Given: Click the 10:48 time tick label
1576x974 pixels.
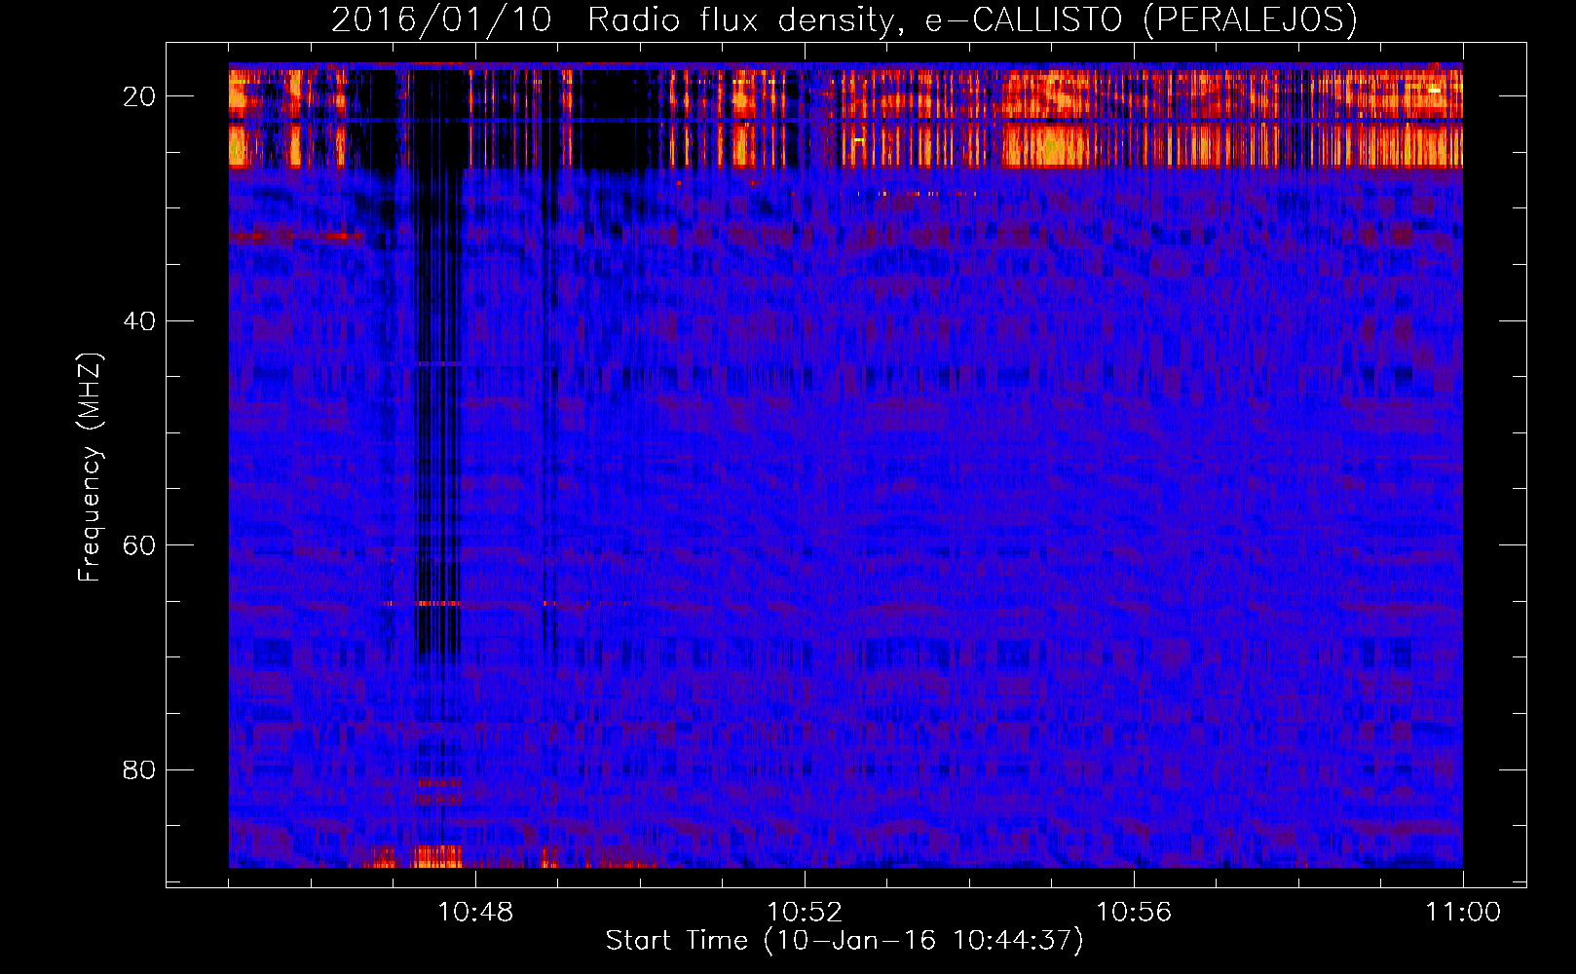Looking at the screenshot, I should coord(475,913).
